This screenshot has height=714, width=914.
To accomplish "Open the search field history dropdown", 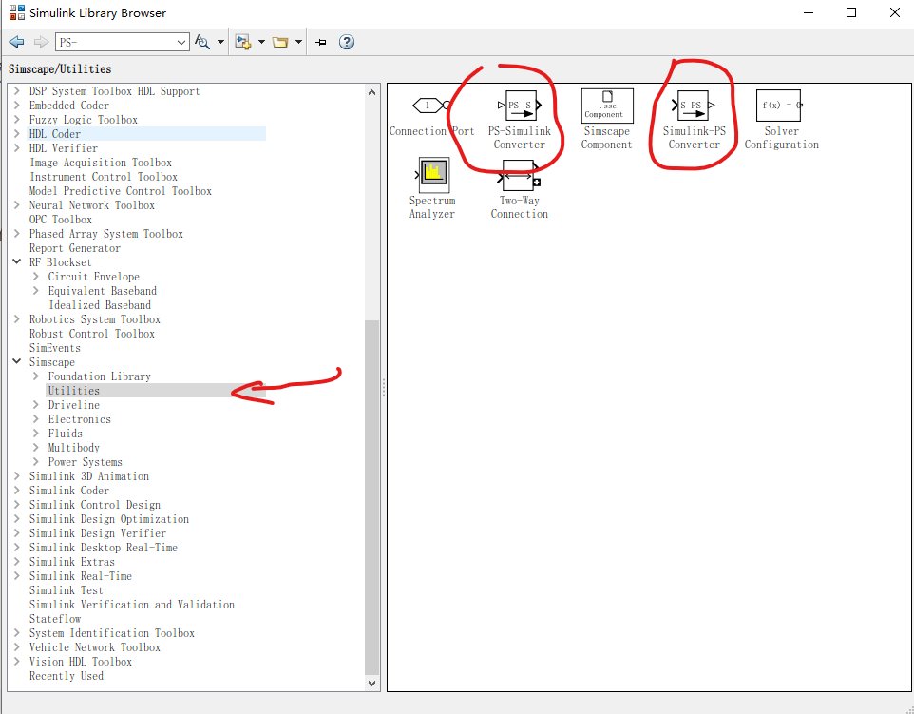I will [181, 42].
